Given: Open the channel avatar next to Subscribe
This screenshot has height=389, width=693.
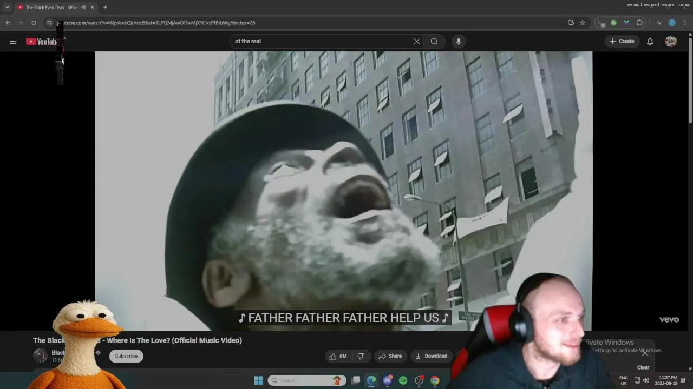Looking at the screenshot, I should pos(40,356).
